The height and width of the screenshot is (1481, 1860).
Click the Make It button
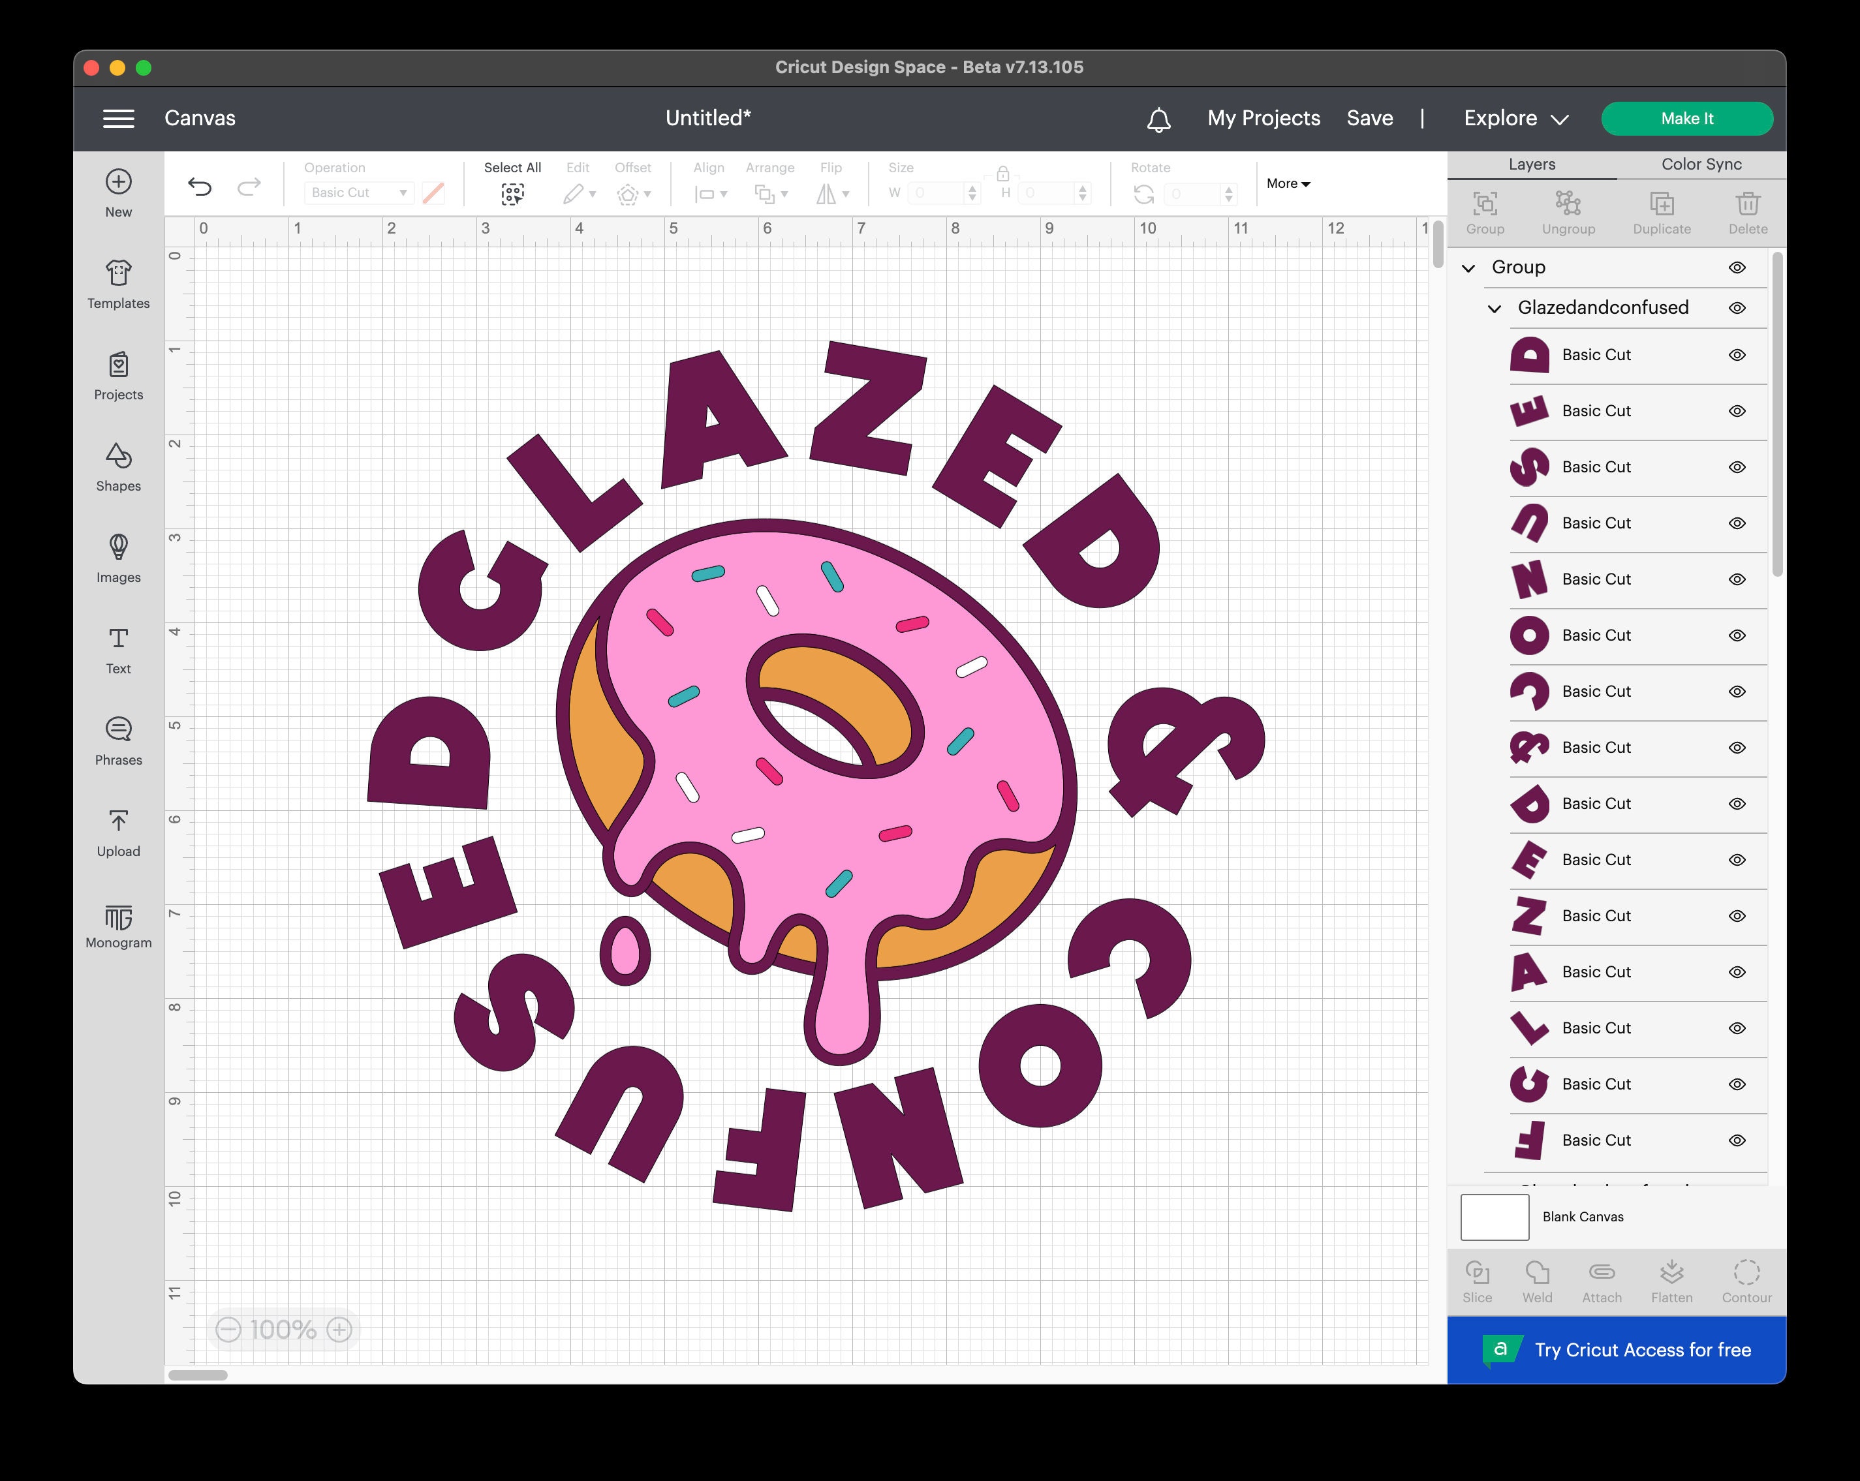[1686, 117]
